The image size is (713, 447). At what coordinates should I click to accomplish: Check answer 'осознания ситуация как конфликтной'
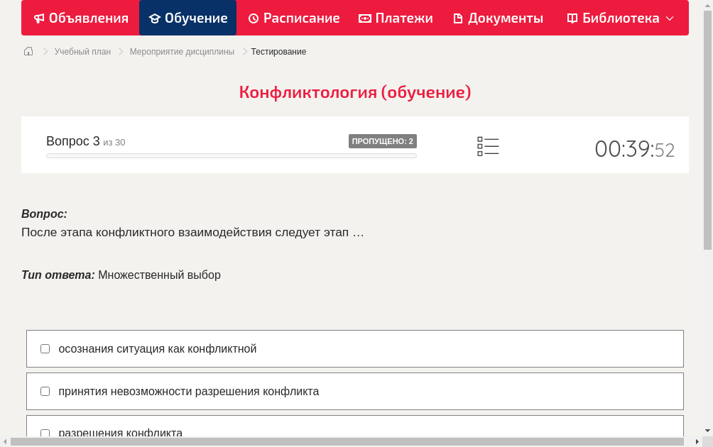[45, 348]
